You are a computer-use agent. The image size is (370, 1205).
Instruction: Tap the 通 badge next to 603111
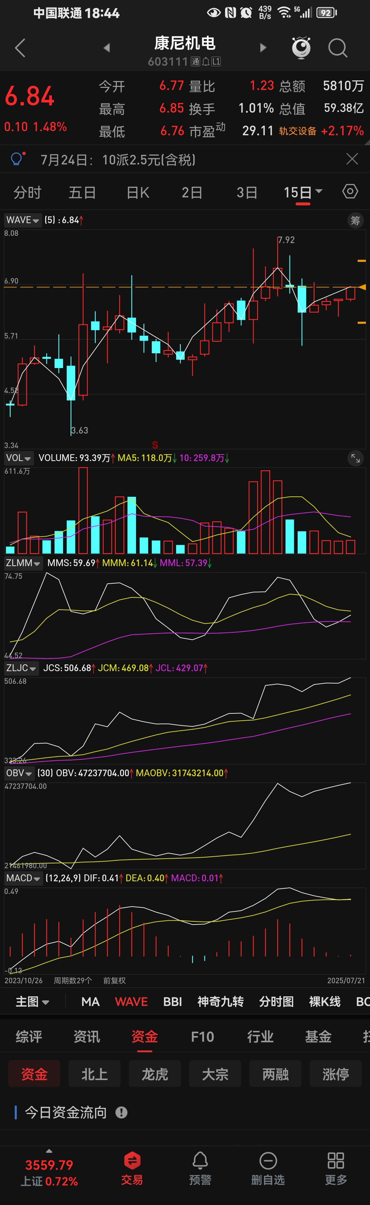tap(196, 62)
